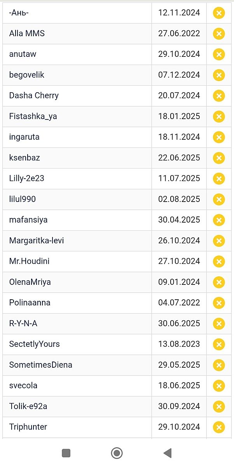Click the date 18.06.2025 for svecola
The height and width of the screenshot is (467, 234).
(x=179, y=386)
